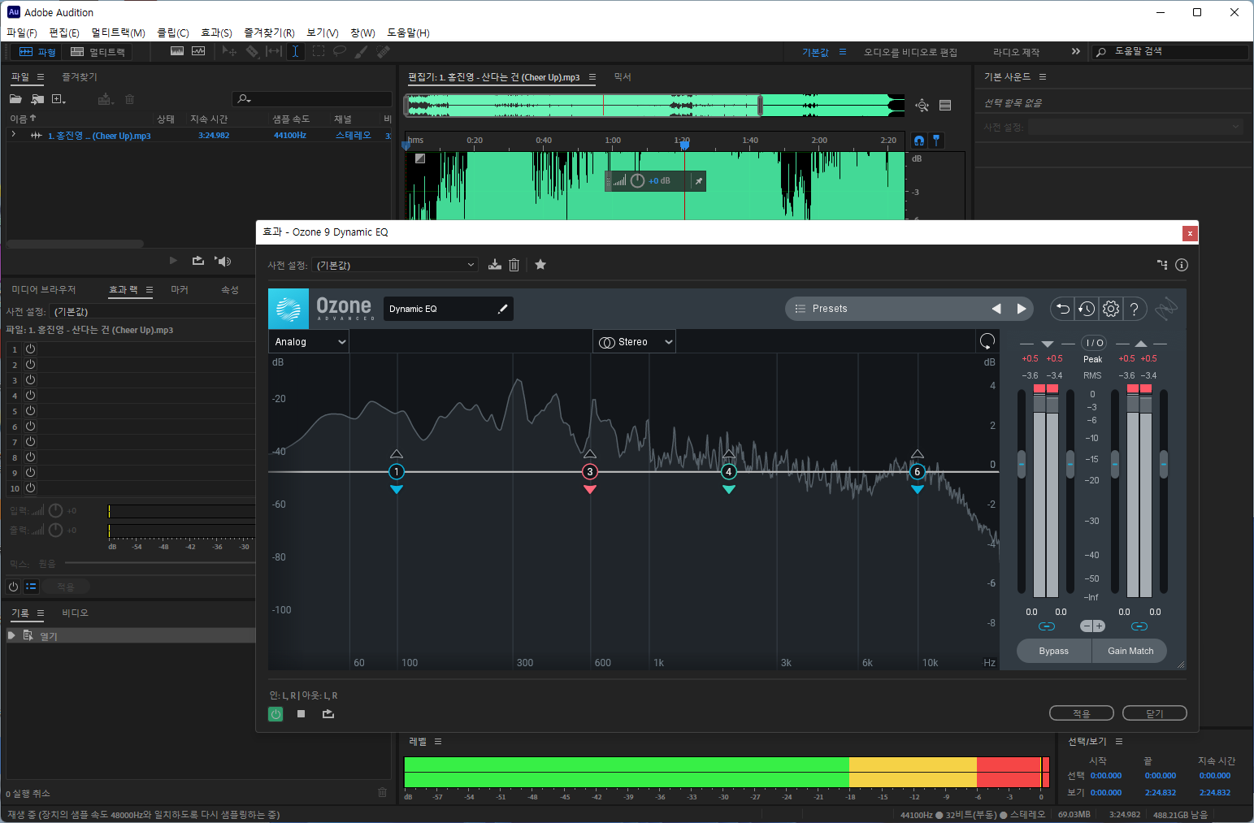Expand the Cheer Up.mp3 file row

[13, 135]
